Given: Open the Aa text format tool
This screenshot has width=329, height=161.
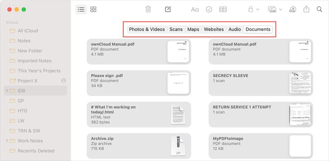Looking at the screenshot, I should click(x=195, y=9).
